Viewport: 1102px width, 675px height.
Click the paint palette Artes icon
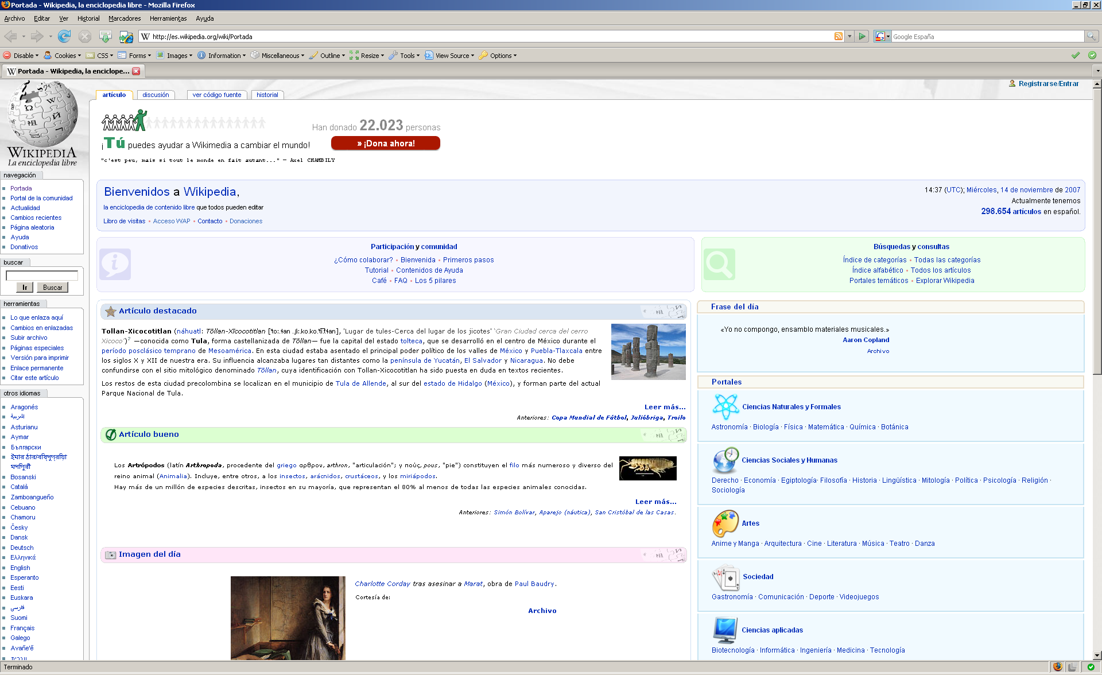725,523
